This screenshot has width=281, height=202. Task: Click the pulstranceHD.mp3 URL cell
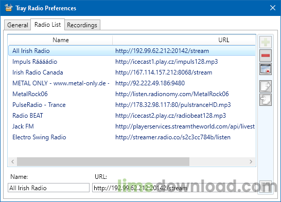[173, 105]
